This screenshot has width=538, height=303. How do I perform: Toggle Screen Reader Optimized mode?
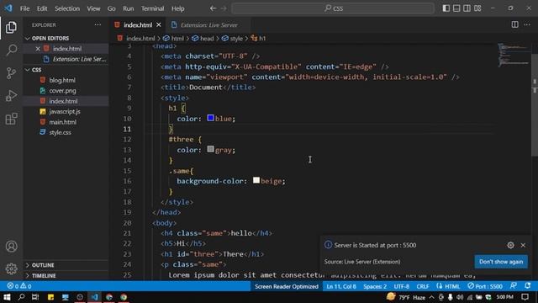coord(286,286)
